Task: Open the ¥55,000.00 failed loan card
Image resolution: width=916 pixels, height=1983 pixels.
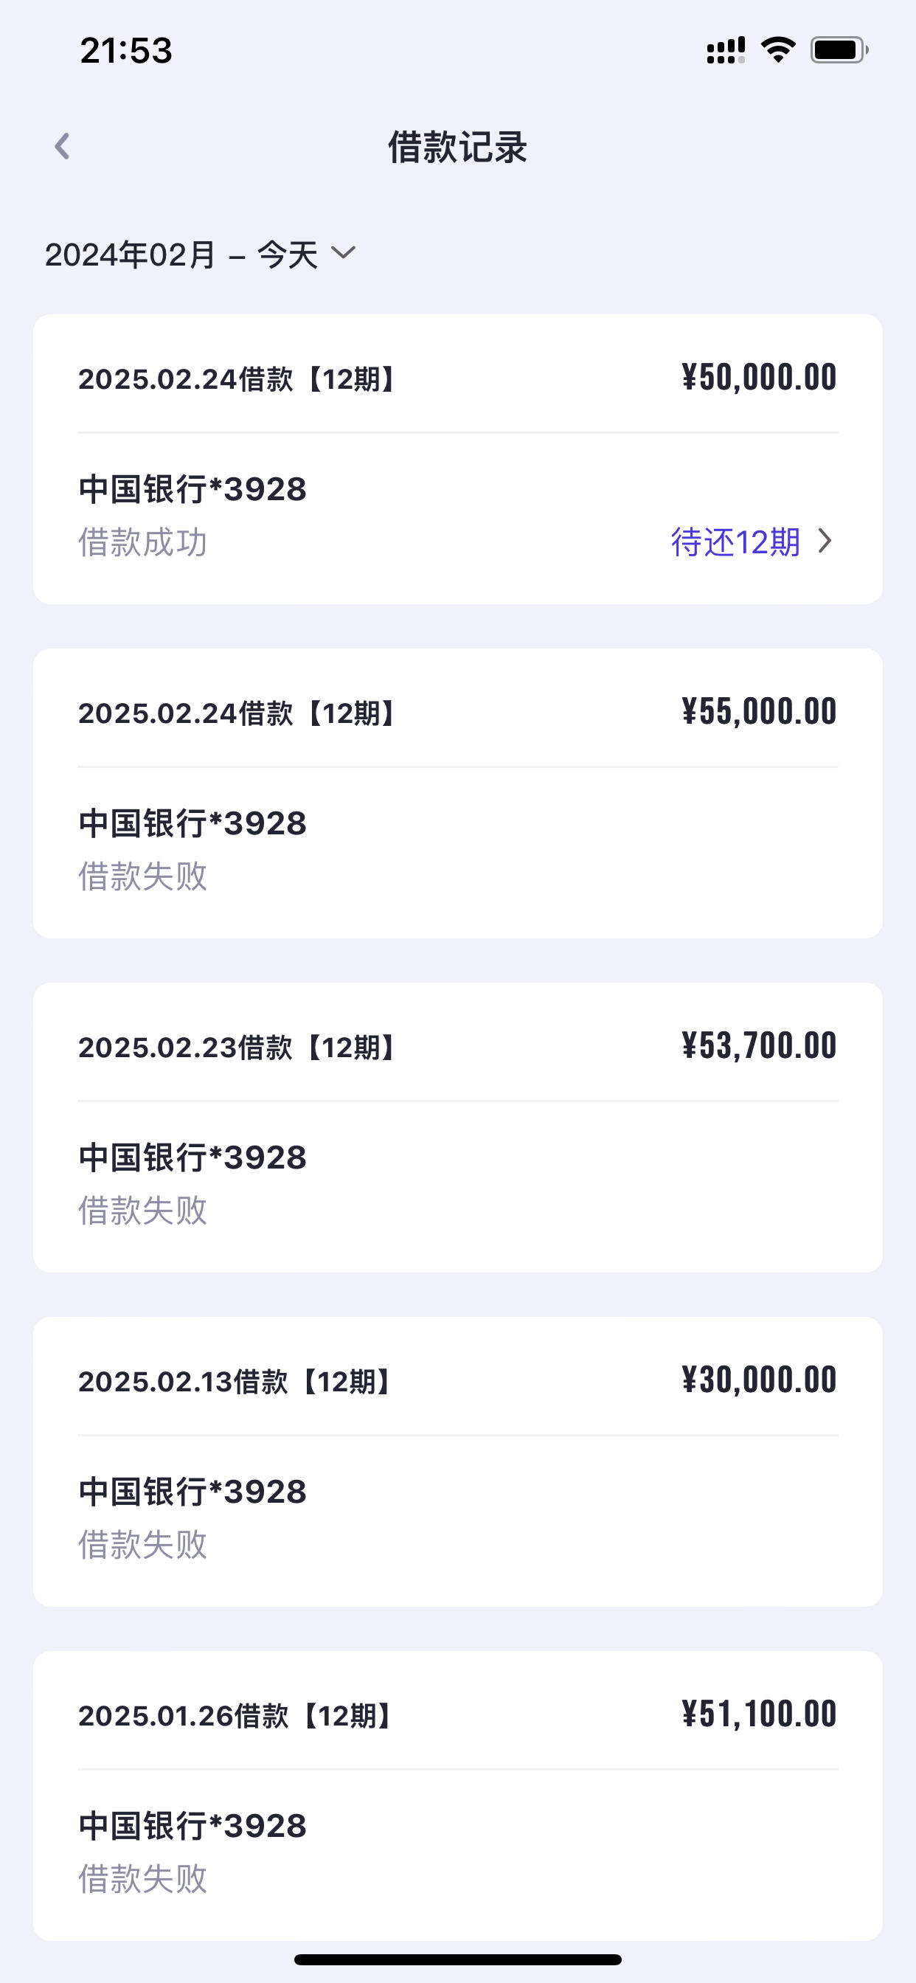Action: click(x=458, y=793)
